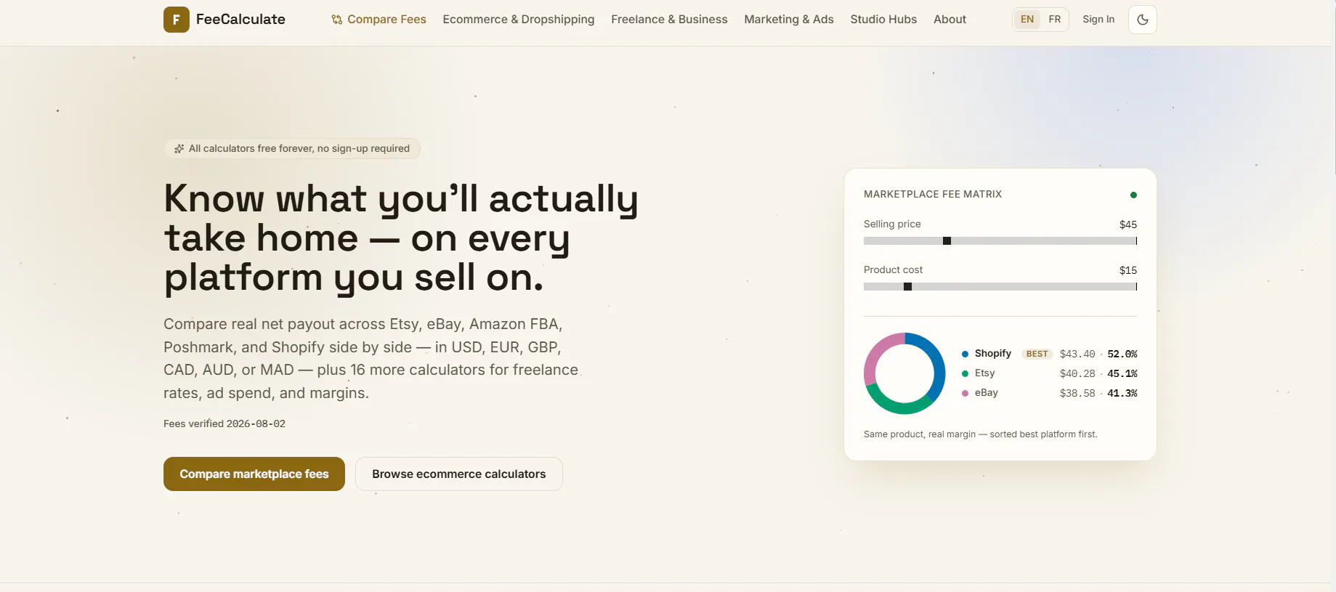The height and width of the screenshot is (592, 1336).
Task: Click the eBay platform label
Action: pyautogui.click(x=986, y=392)
